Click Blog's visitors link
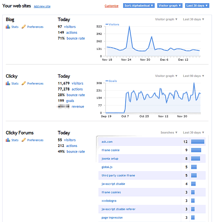This screenshot has width=214, height=222. click(x=70, y=26)
